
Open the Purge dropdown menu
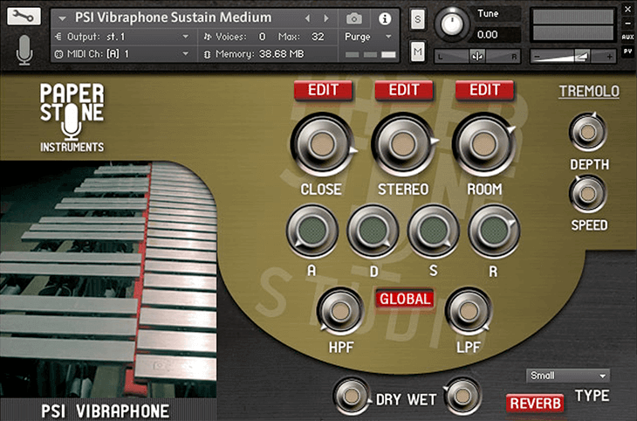tap(368, 37)
